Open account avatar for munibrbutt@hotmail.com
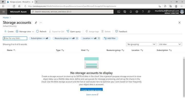This screenshot has height=98, width=185. (x=182, y=12)
